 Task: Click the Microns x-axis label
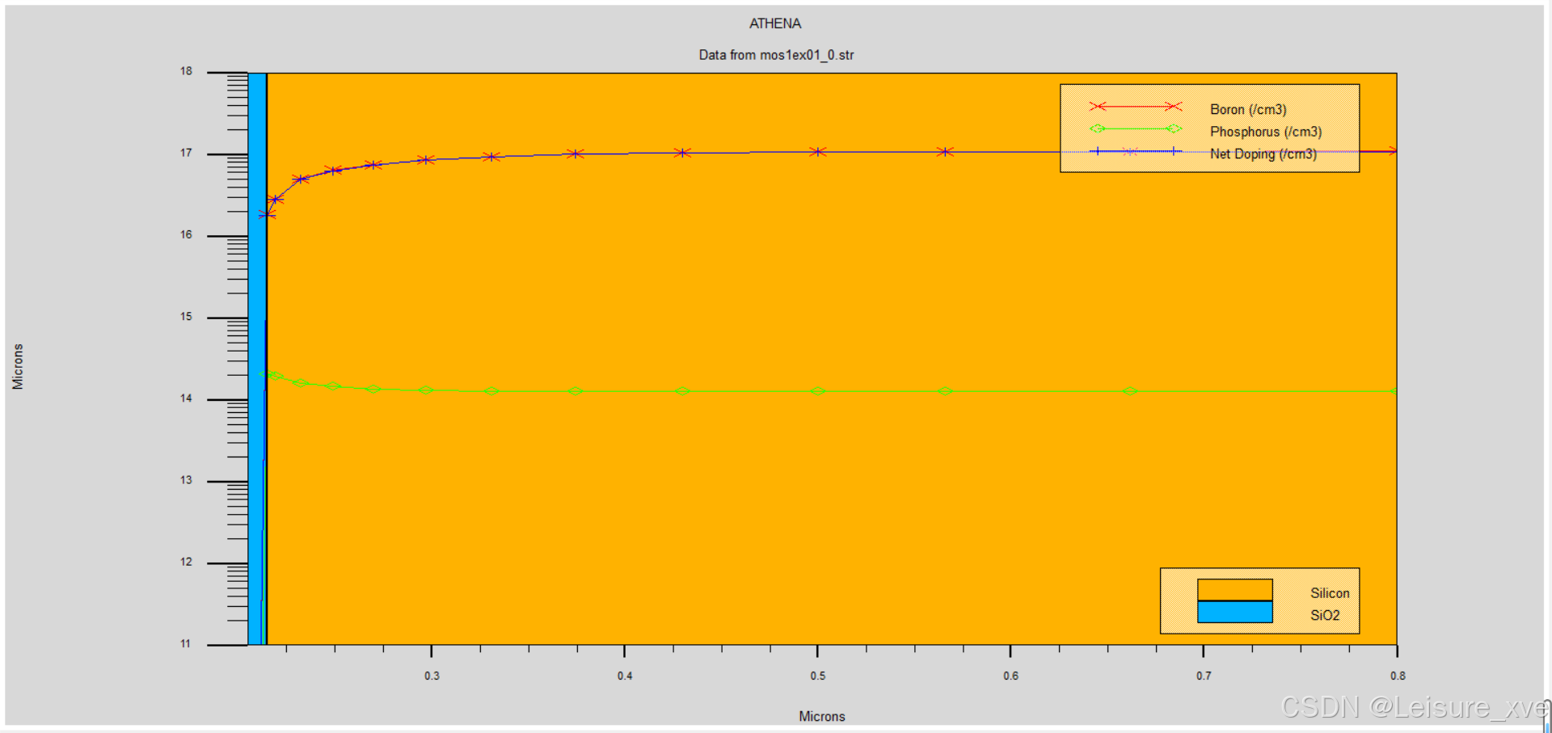tap(821, 716)
